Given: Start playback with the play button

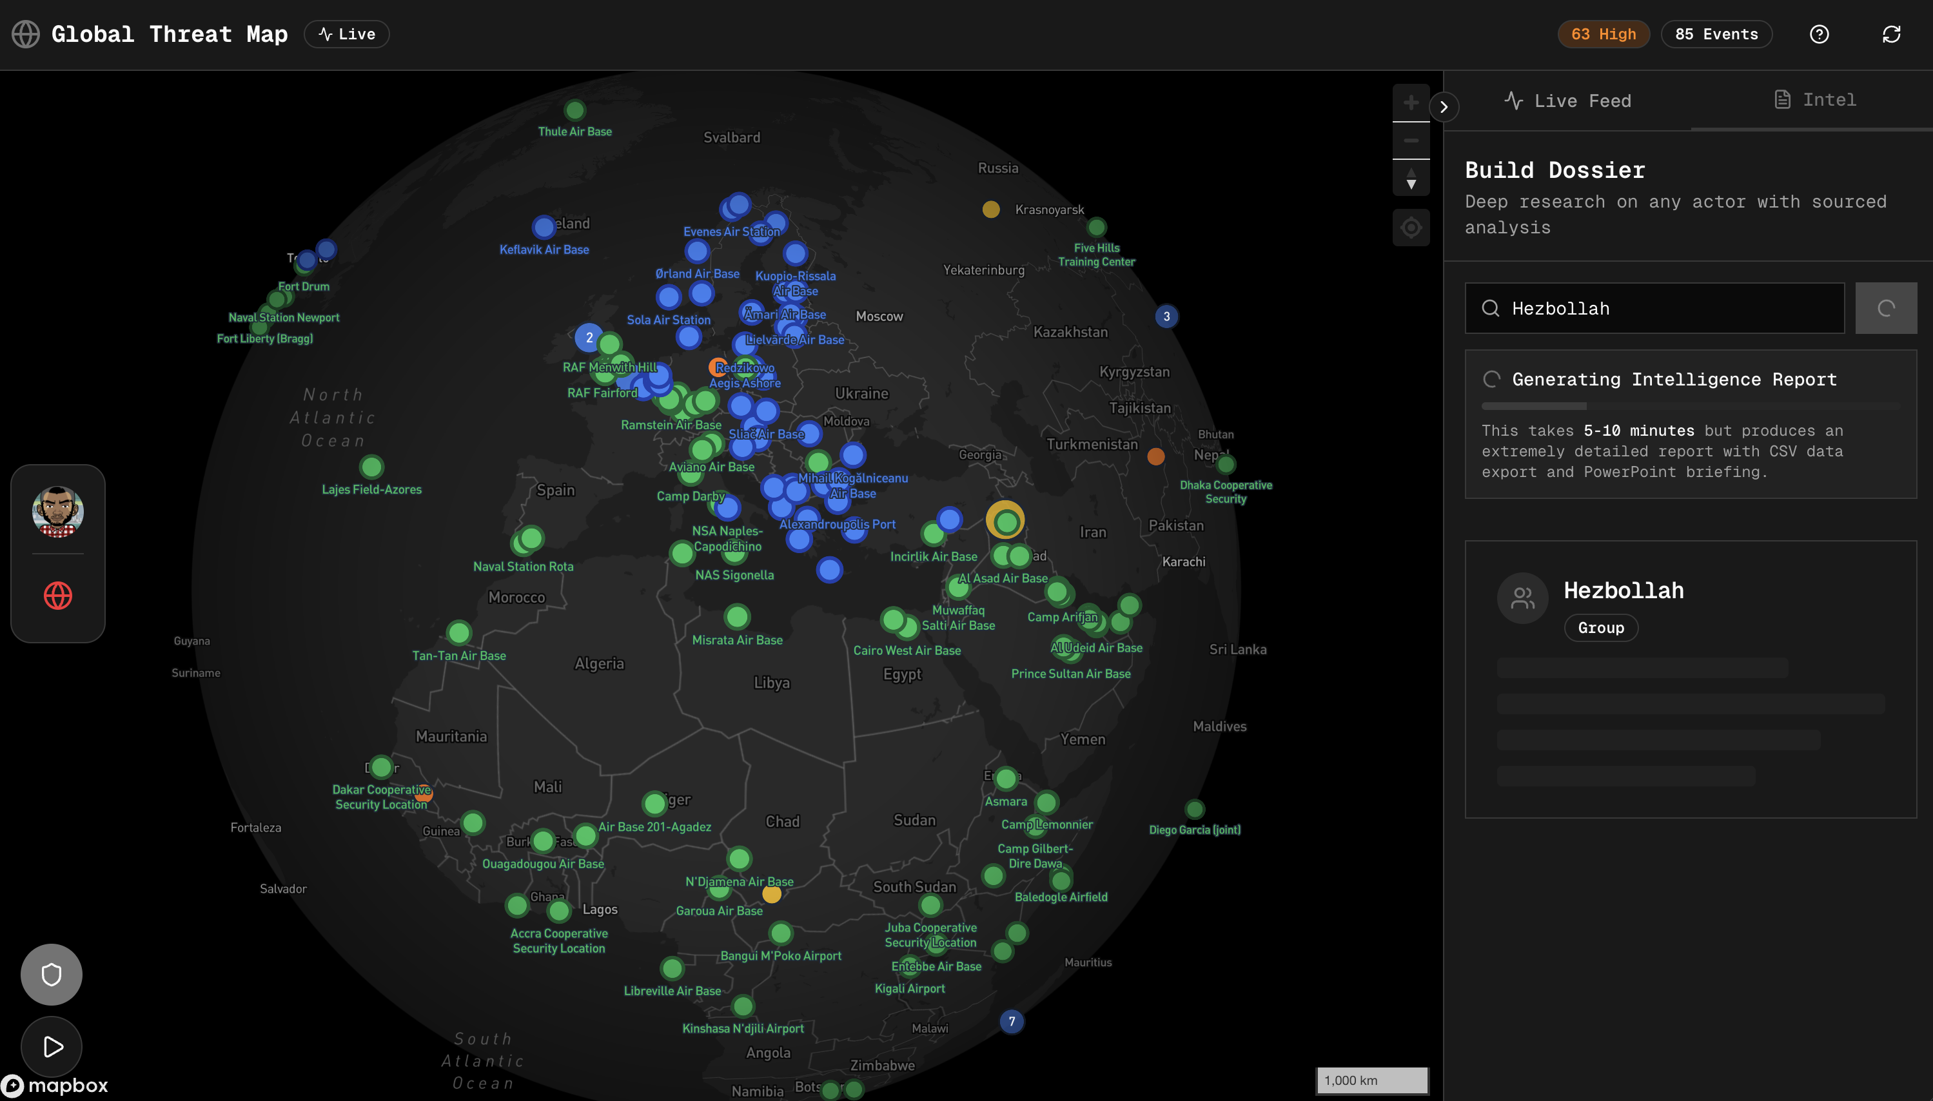Looking at the screenshot, I should point(52,1047).
